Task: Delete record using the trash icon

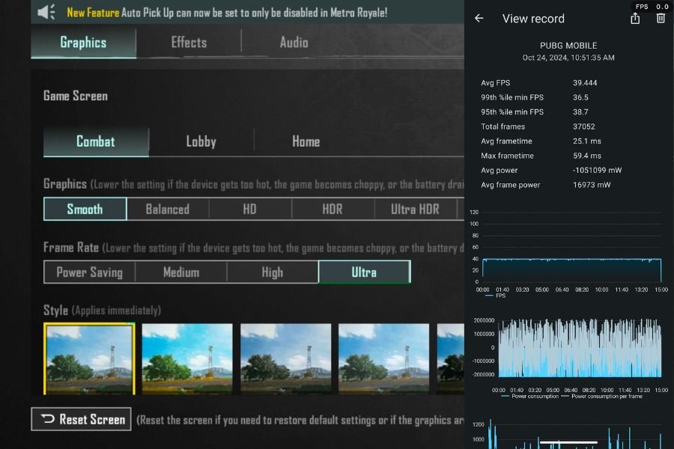Action: point(661,19)
